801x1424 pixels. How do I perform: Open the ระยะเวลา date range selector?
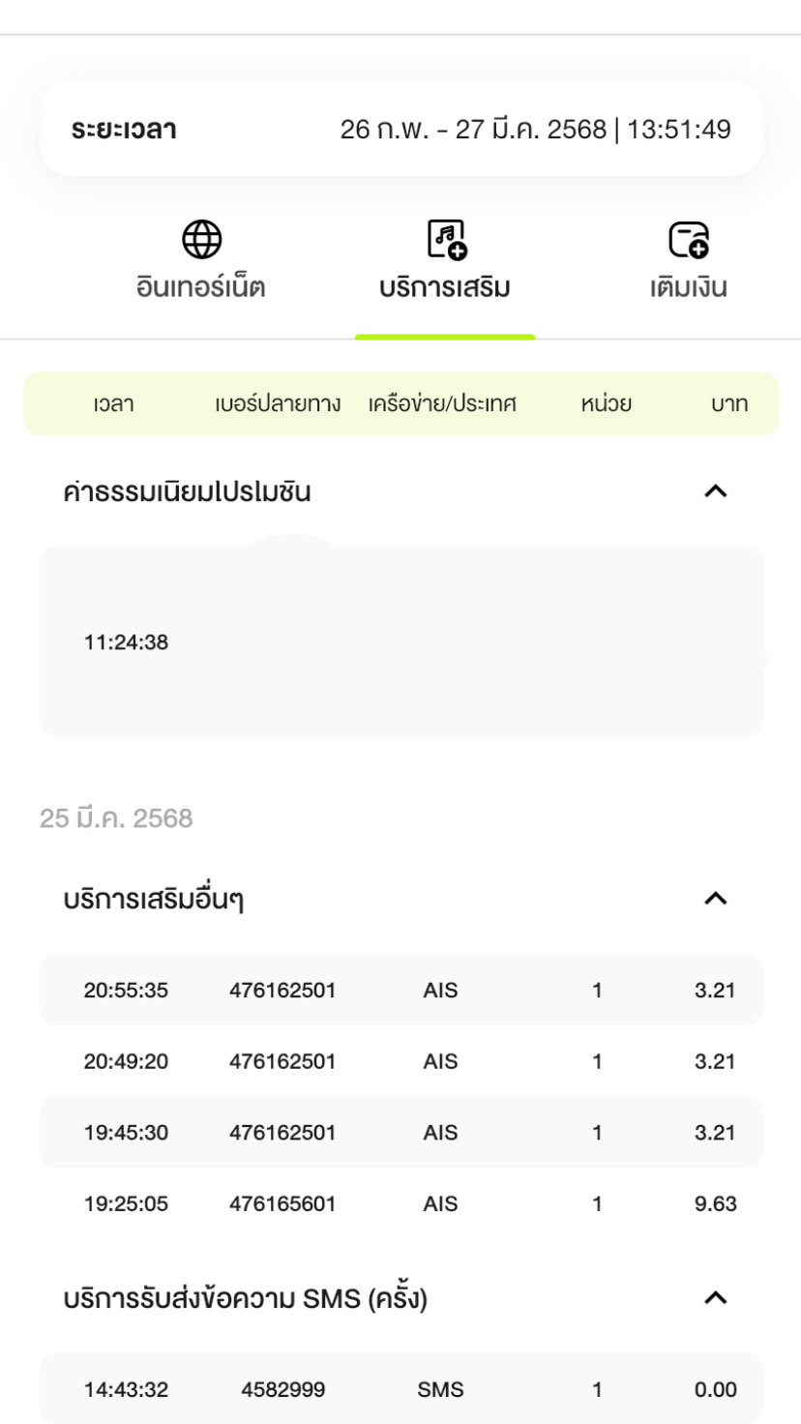click(x=400, y=129)
